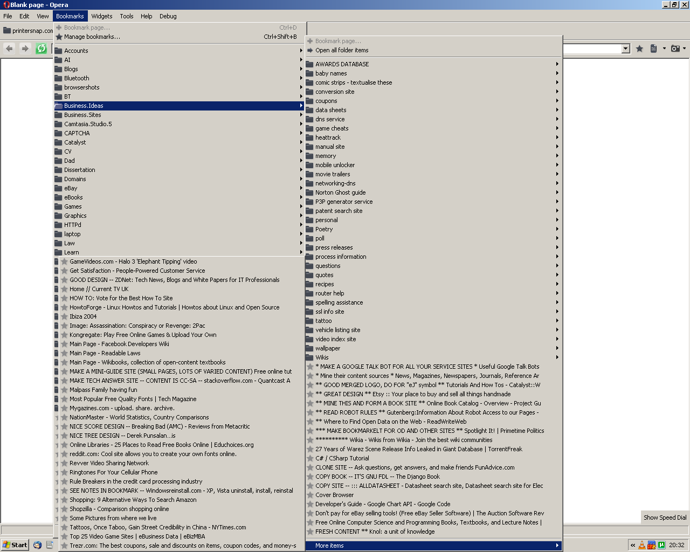Screen dimensions: 690x552
Task: Click the green reload page icon
Action: pyautogui.click(x=41, y=49)
